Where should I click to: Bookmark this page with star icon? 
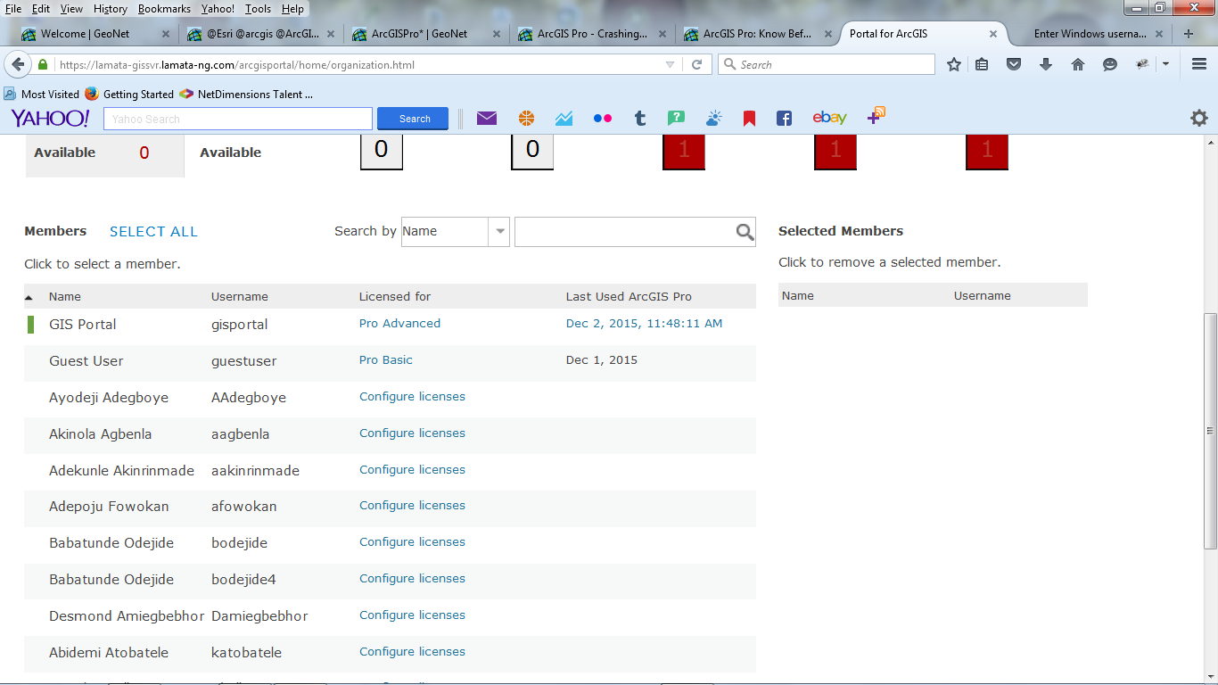(x=954, y=64)
